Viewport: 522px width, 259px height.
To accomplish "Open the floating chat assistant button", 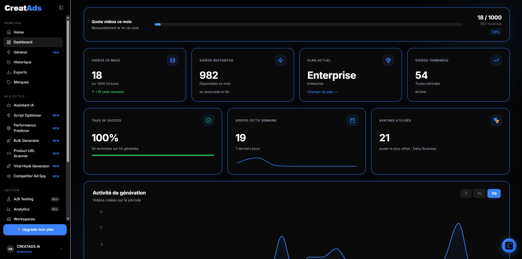I will coord(509,246).
